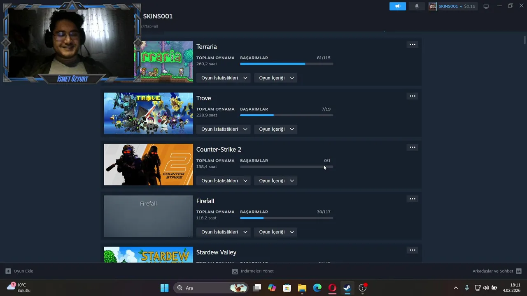Click the download icon beside İndirmeleri Yönet

point(235,271)
